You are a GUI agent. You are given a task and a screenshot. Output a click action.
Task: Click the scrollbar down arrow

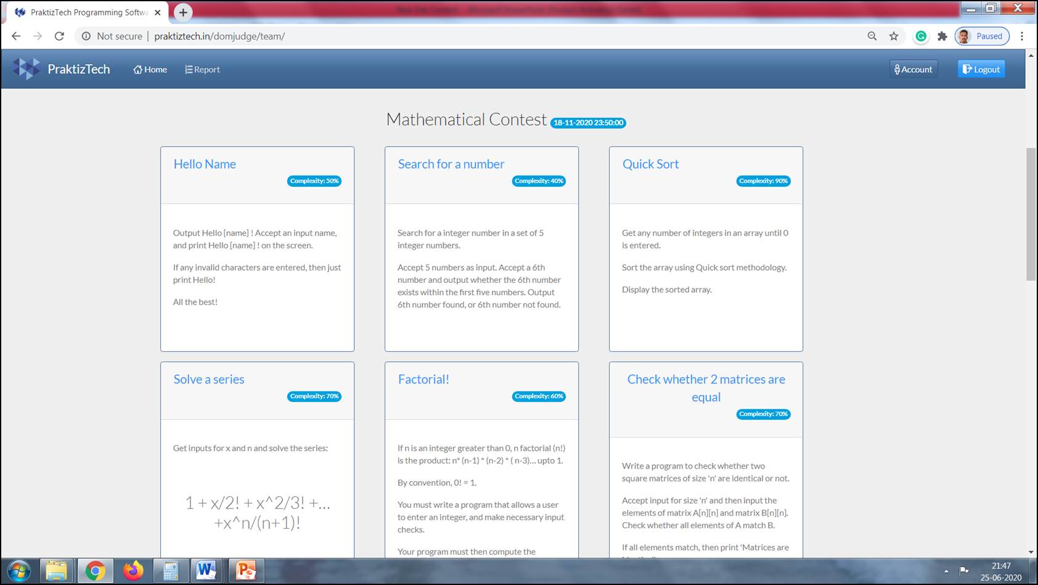pos(1031,552)
